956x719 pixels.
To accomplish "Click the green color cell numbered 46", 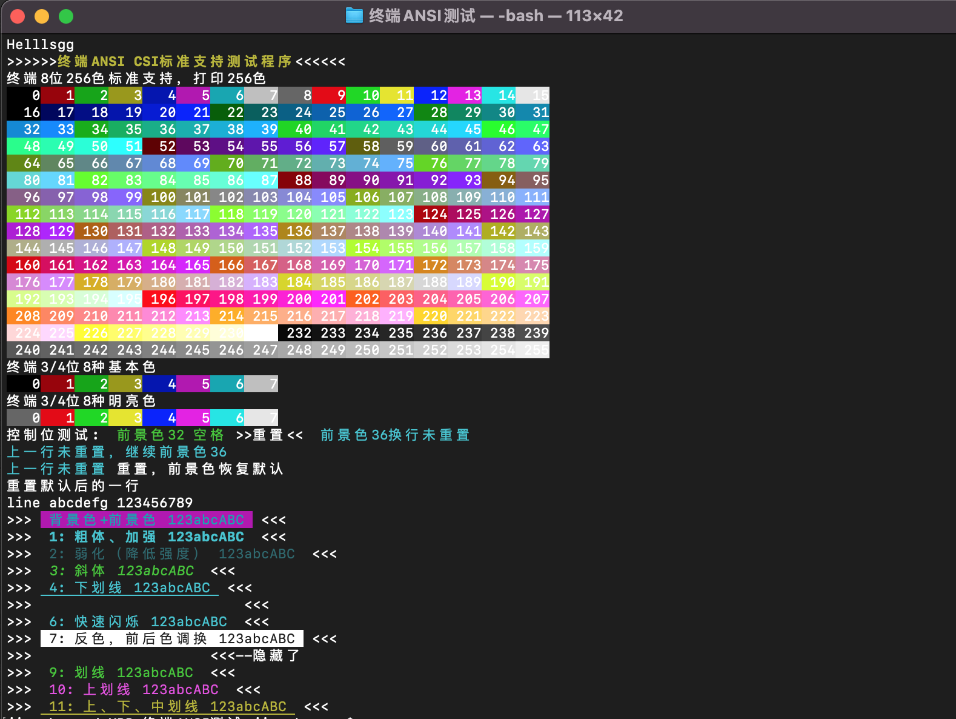I will tap(499, 129).
